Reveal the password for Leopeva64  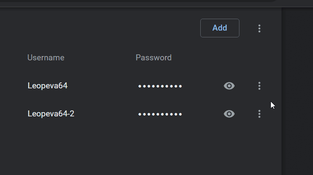(x=229, y=86)
